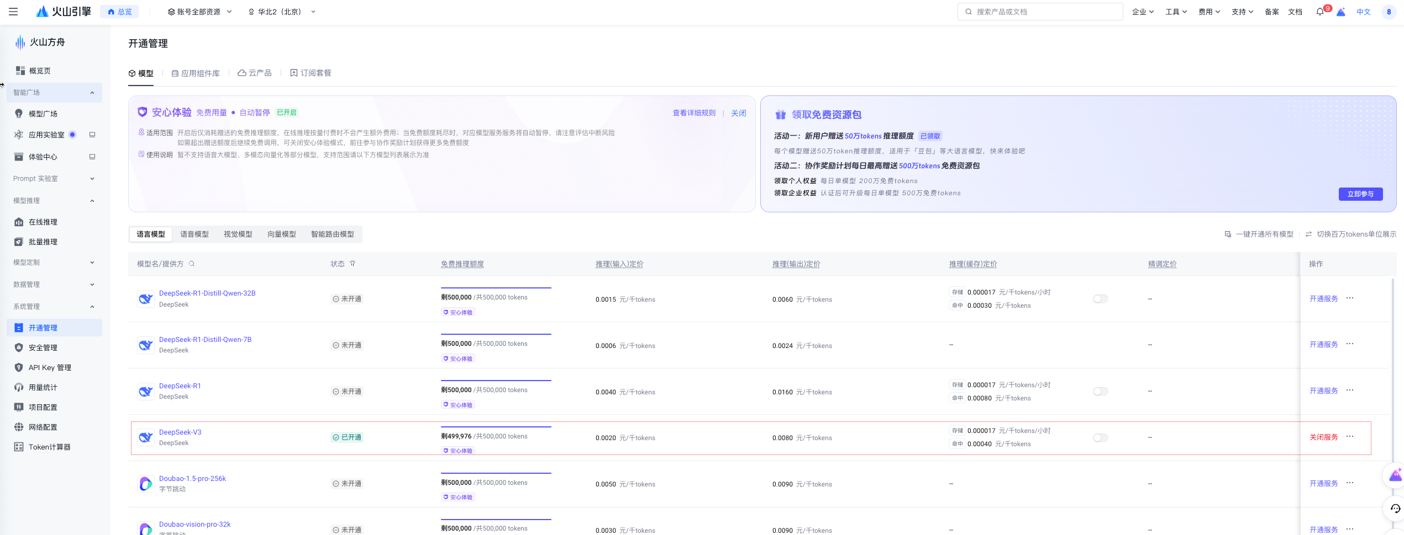Image resolution: width=1404 pixels, height=535 pixels.
Task: Filter the 状态 column
Action: [x=353, y=264]
